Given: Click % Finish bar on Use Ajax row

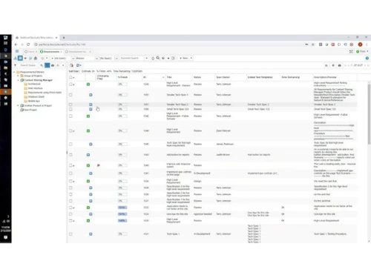Looking at the screenshot, I should tap(122, 214).
